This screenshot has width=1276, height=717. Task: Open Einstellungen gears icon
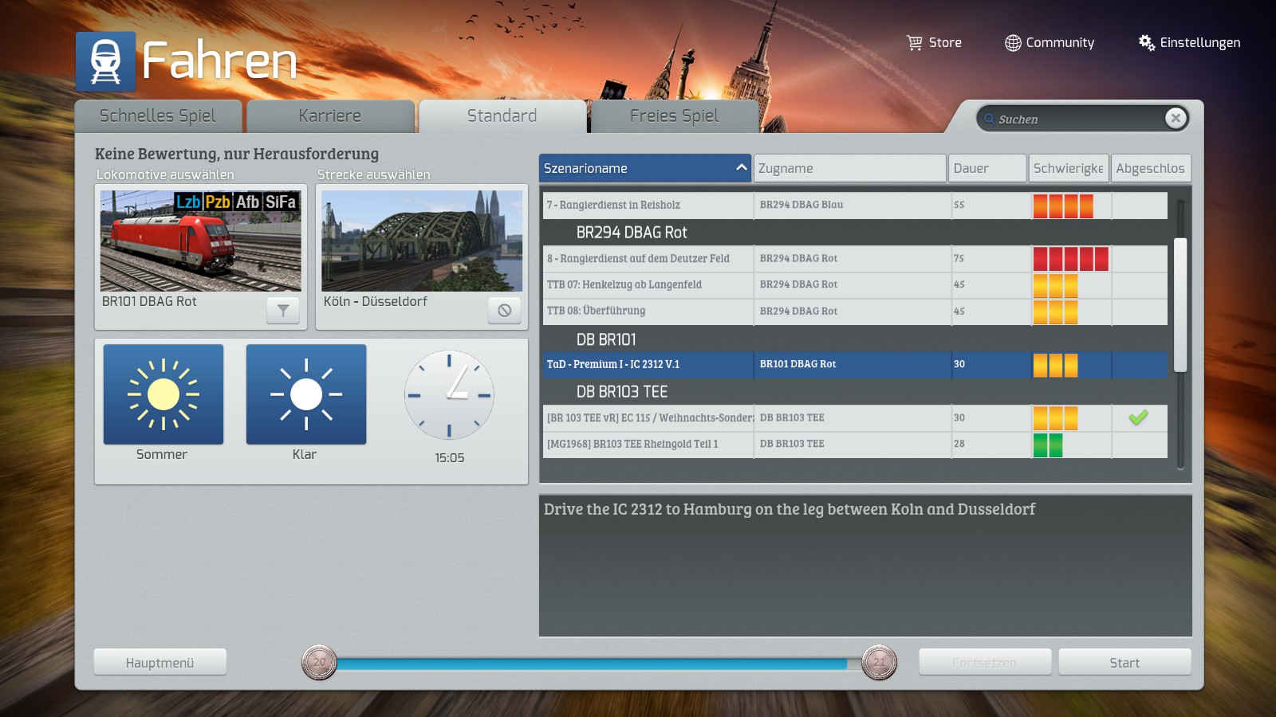1147,43
